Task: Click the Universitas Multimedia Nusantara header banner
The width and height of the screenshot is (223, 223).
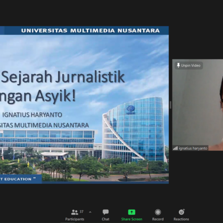Action: coord(84,31)
